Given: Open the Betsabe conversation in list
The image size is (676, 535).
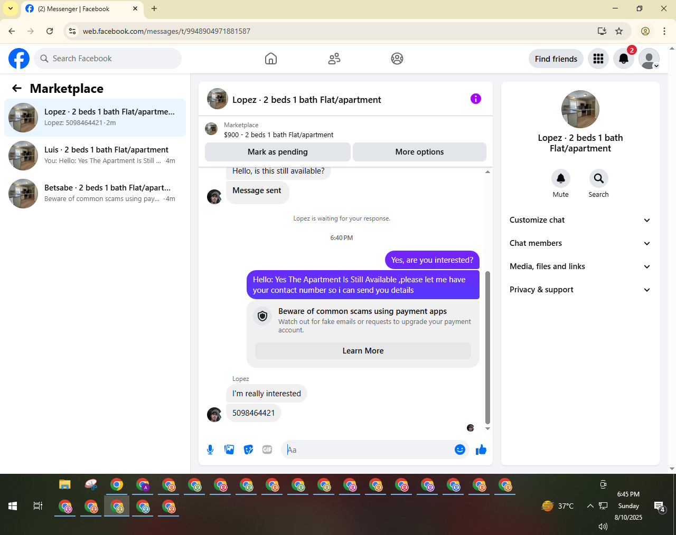Looking at the screenshot, I should [95, 194].
